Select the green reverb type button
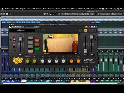The image size is (124, 93). [37, 49]
